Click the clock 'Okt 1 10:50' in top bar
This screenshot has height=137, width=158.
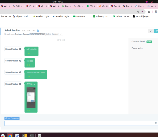tap(58, 2)
